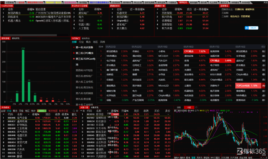
Task: Click the MACD基本 indicator button
Action: coord(215,157)
